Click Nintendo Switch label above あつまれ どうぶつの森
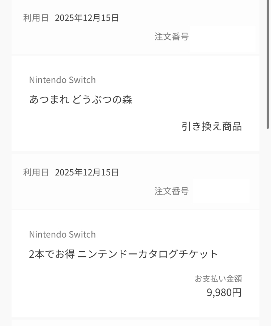271x326 pixels. [62, 80]
